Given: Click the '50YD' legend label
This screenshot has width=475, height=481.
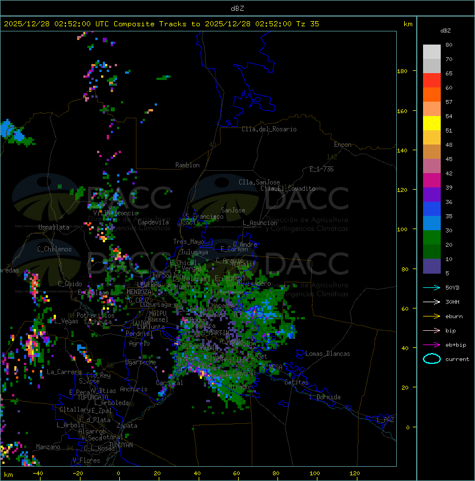Looking at the screenshot, I should click(x=452, y=288).
